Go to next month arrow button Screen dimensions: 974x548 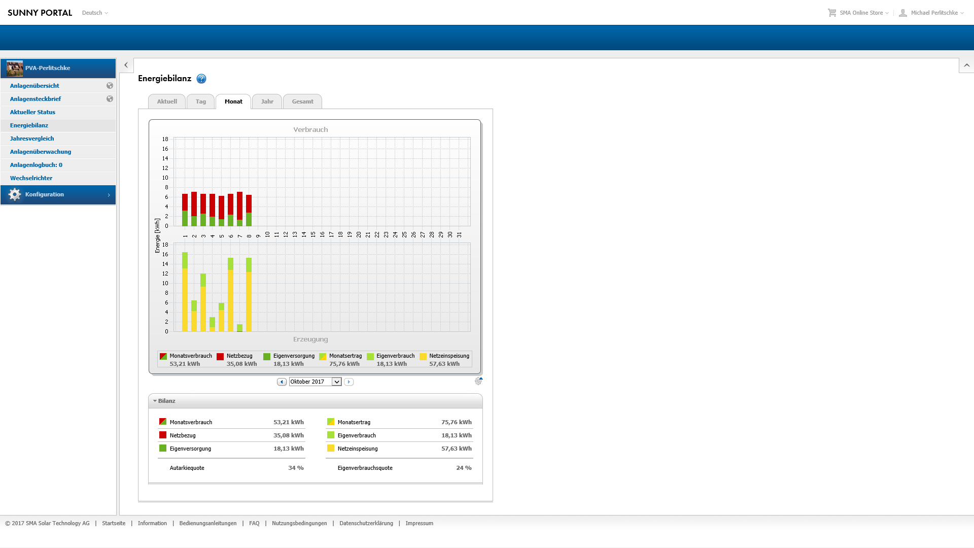tap(349, 382)
